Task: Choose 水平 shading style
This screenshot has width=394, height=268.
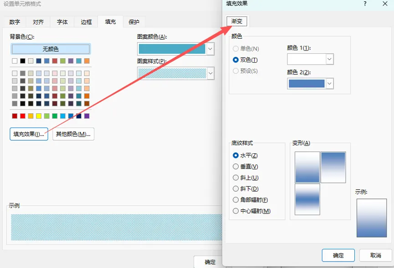Action: tap(245, 155)
